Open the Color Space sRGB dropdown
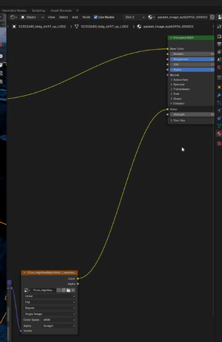 click(x=59, y=319)
